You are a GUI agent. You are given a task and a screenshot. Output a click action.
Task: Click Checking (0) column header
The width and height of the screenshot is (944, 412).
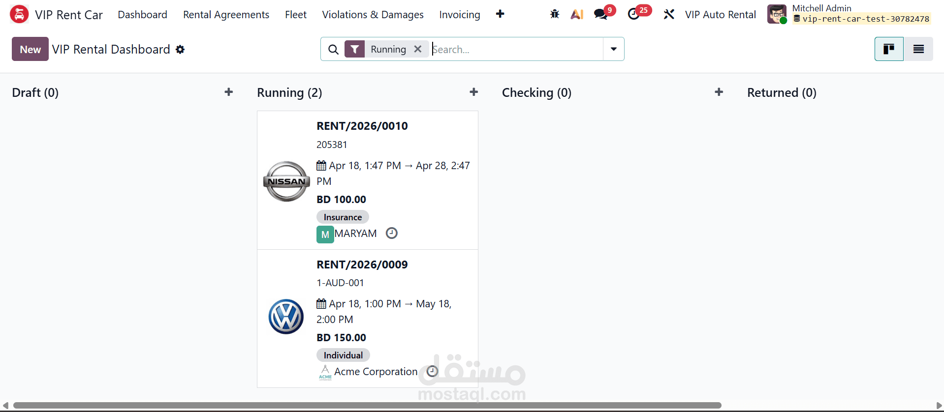[536, 92]
